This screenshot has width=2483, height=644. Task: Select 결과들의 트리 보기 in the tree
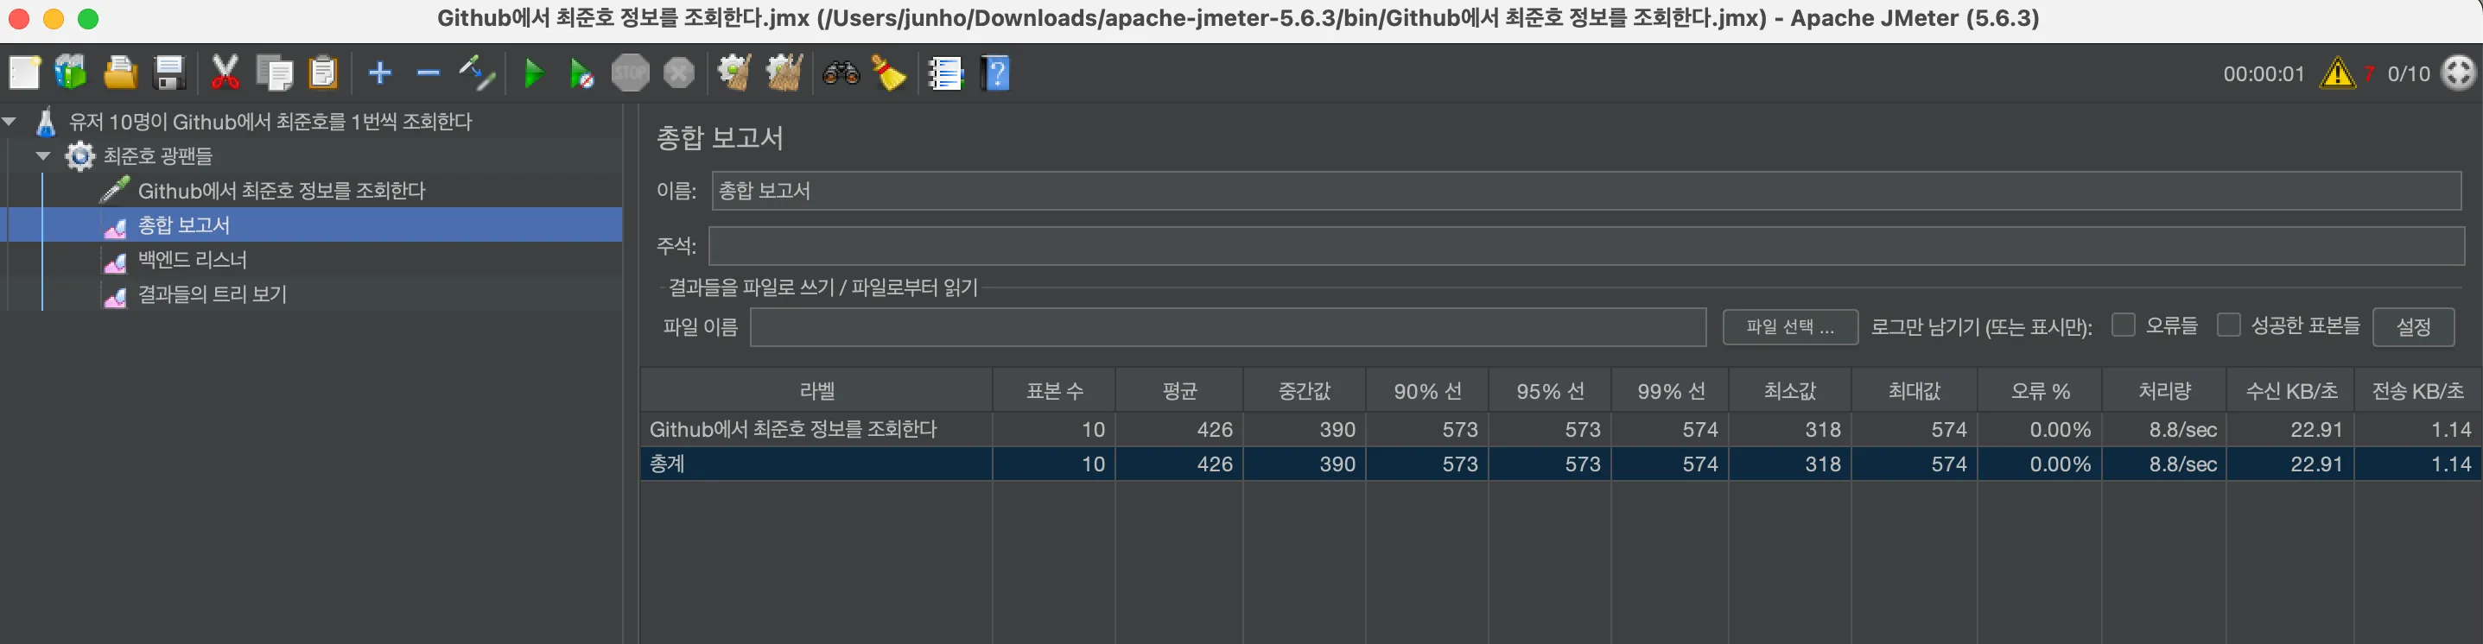tap(212, 294)
